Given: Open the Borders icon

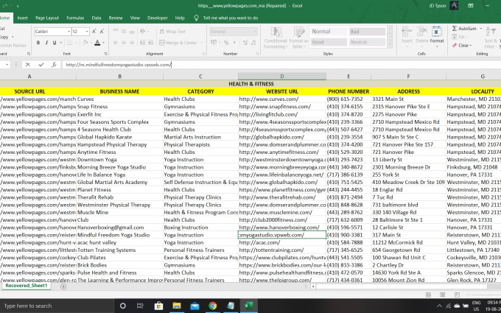Looking at the screenshot, I should click(70, 43).
